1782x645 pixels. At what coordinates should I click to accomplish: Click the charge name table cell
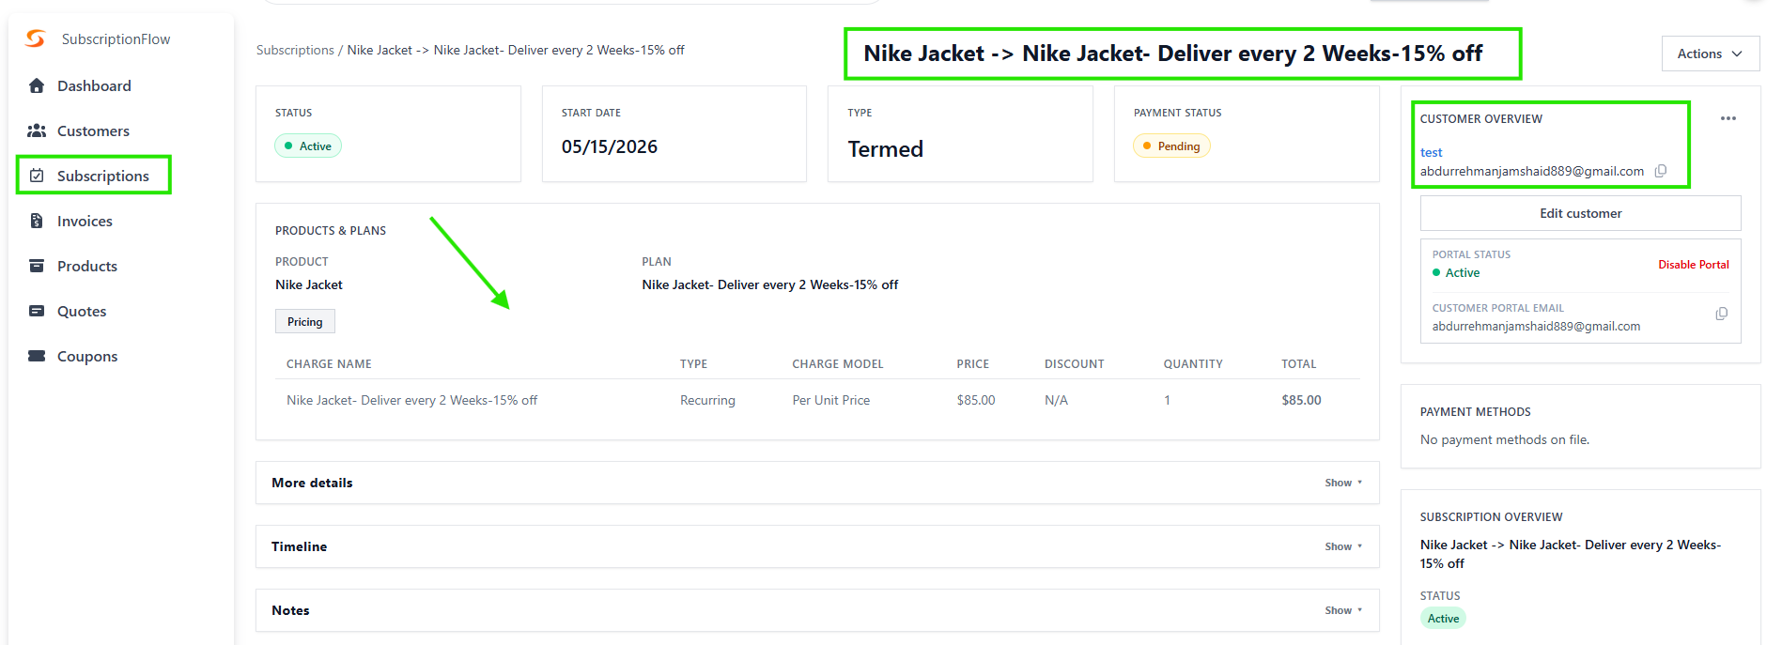click(411, 400)
